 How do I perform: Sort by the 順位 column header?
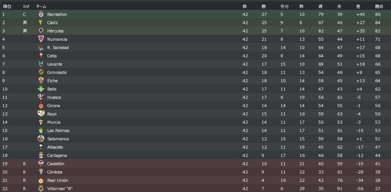pos(7,6)
